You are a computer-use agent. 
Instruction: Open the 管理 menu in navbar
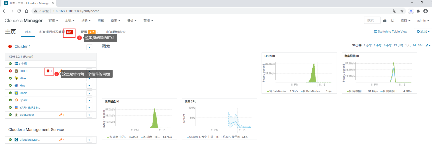click(x=148, y=20)
